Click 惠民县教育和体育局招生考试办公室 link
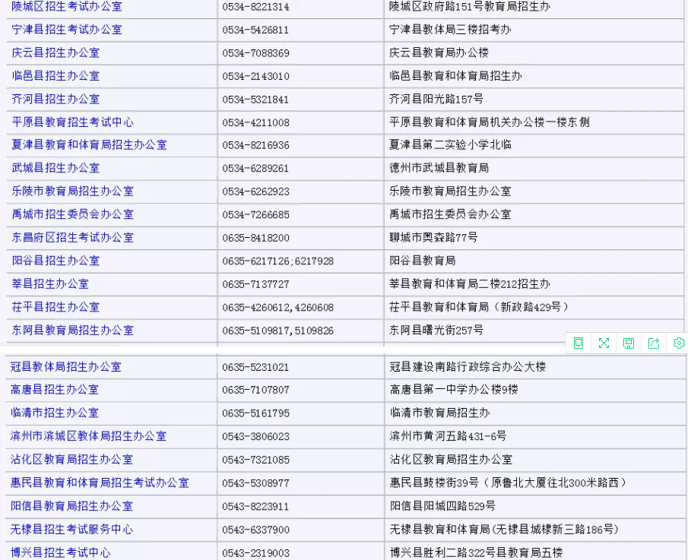Viewport: 688px width, 560px height. [100, 482]
